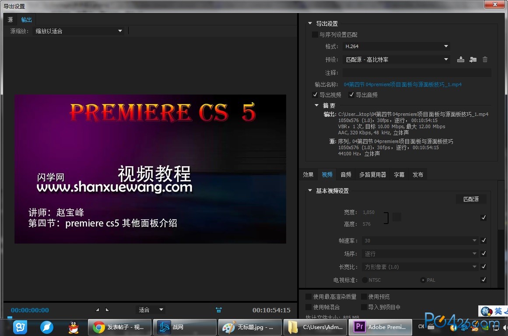Click the blue playhead on preview timeline
Screen dimensions: 508x336
pyautogui.click(x=10, y=318)
